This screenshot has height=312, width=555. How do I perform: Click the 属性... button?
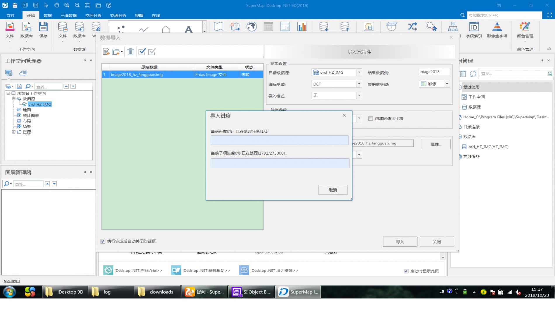pyautogui.click(x=436, y=144)
